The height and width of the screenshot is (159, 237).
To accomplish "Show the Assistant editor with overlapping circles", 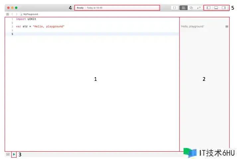I will coord(191,8).
